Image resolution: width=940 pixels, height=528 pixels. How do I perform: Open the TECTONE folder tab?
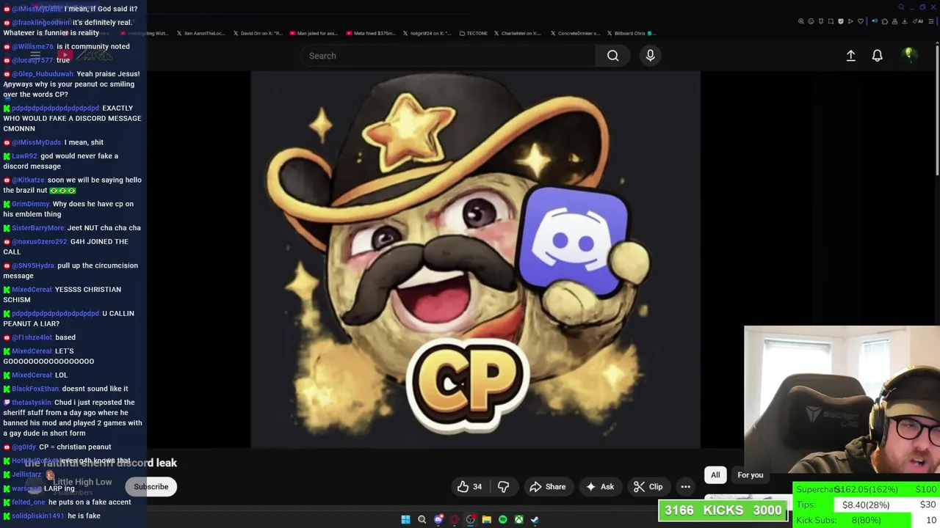[x=473, y=33]
